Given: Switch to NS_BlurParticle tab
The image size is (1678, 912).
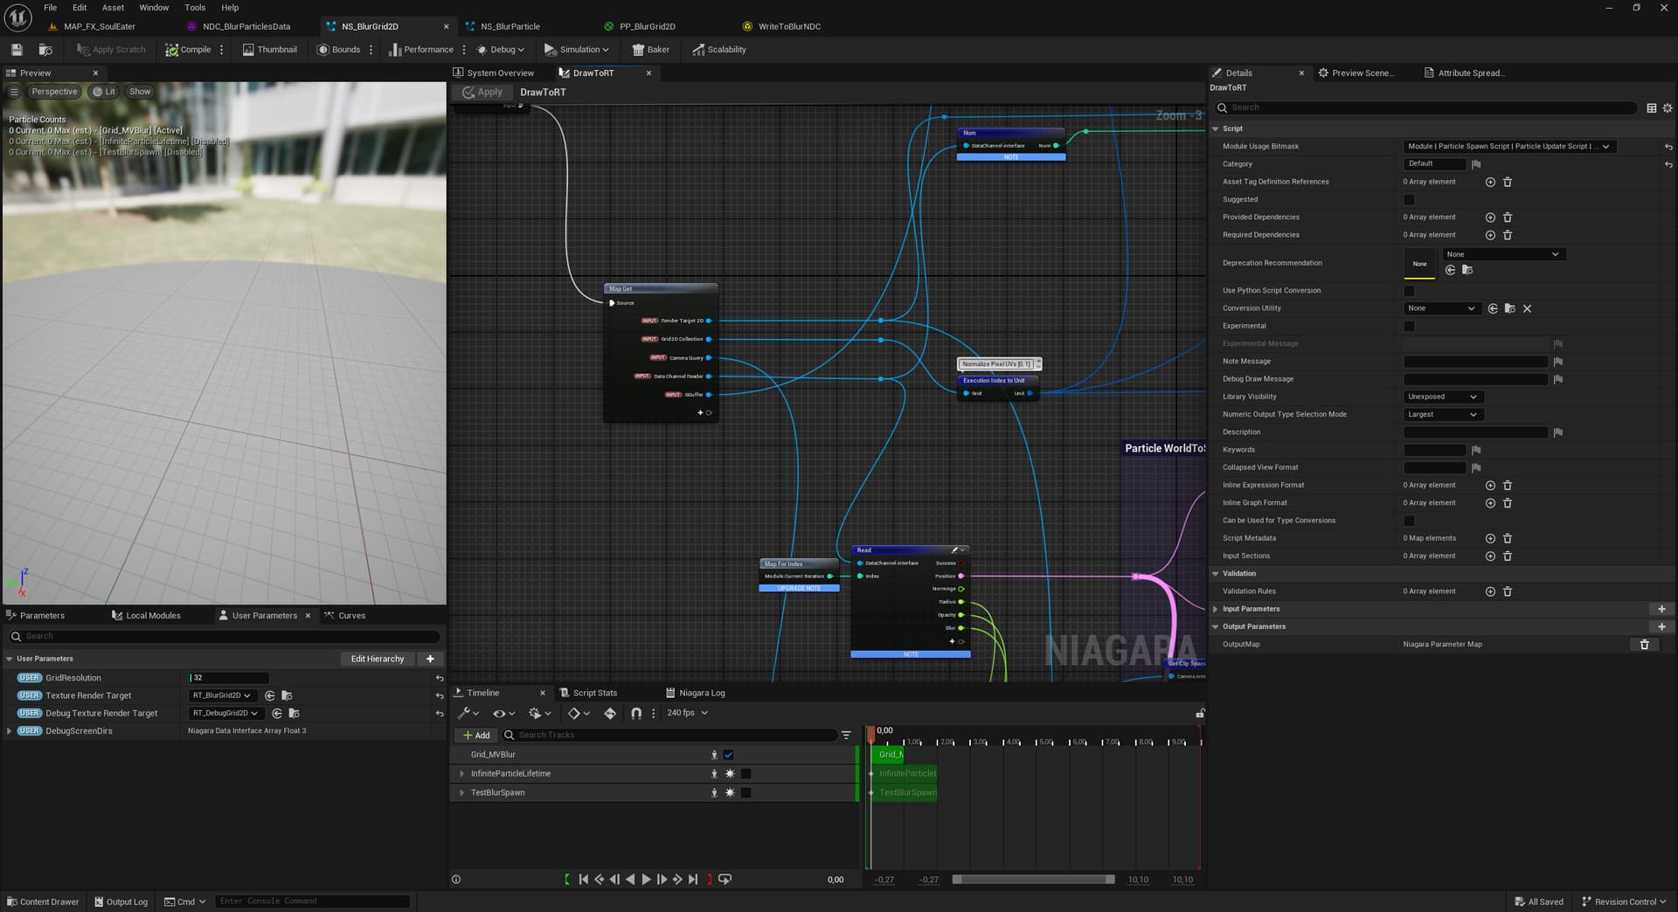Looking at the screenshot, I should click(510, 26).
